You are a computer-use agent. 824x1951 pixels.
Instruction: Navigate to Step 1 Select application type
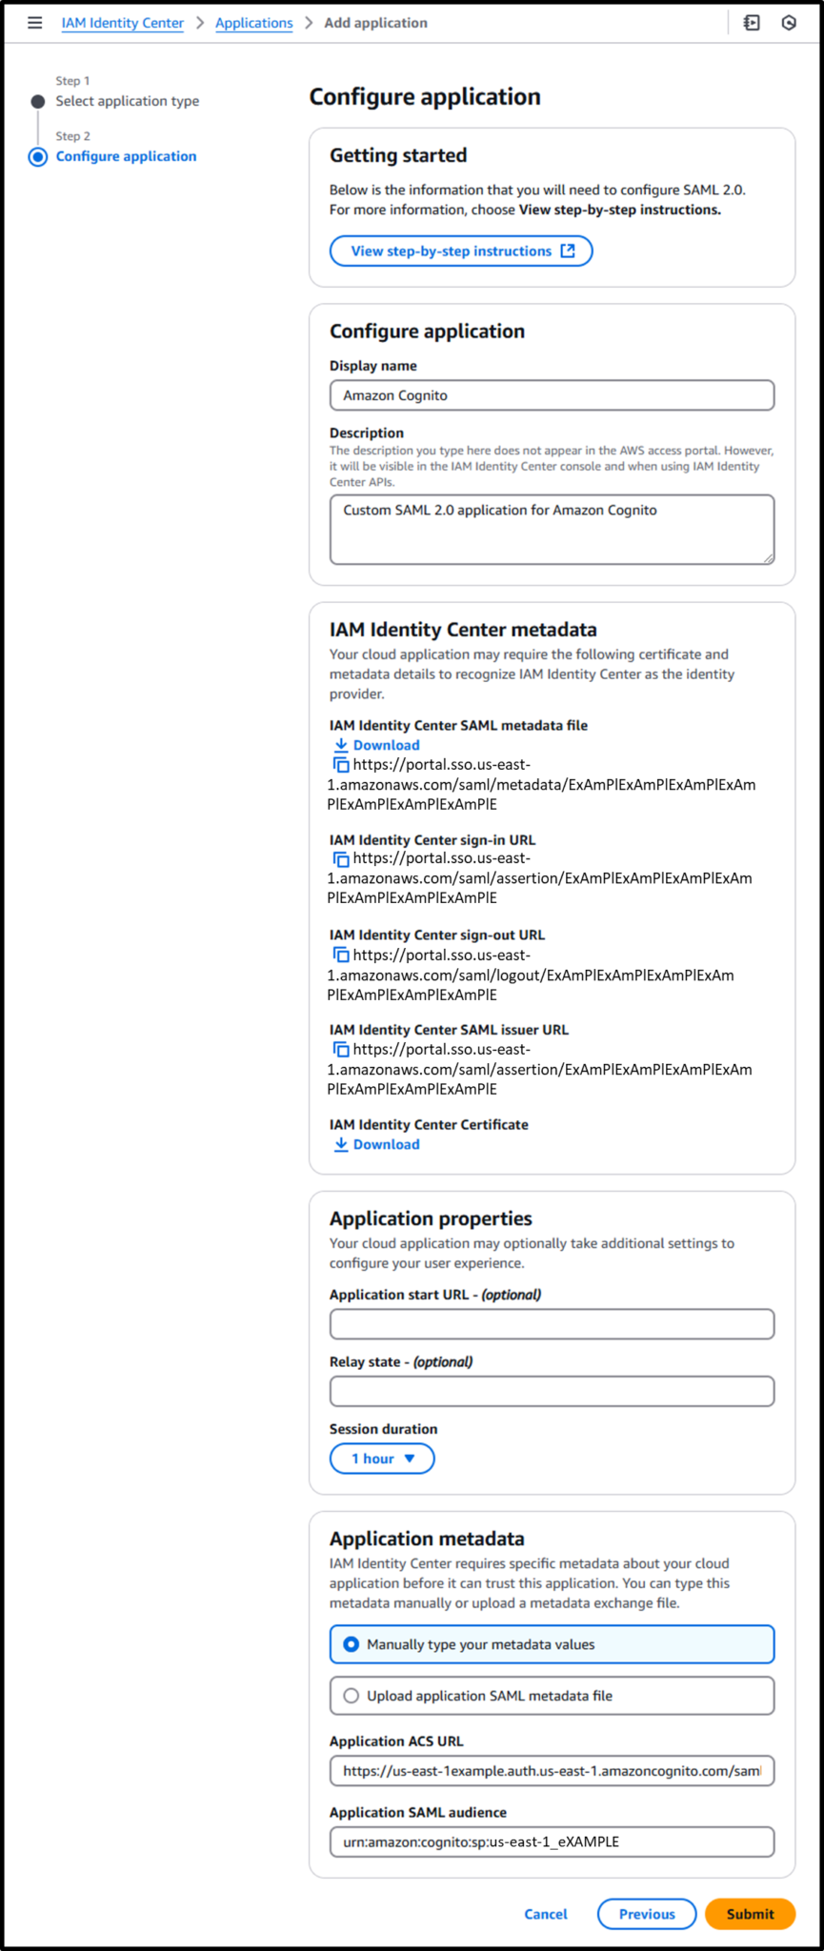pyautogui.click(x=36, y=99)
